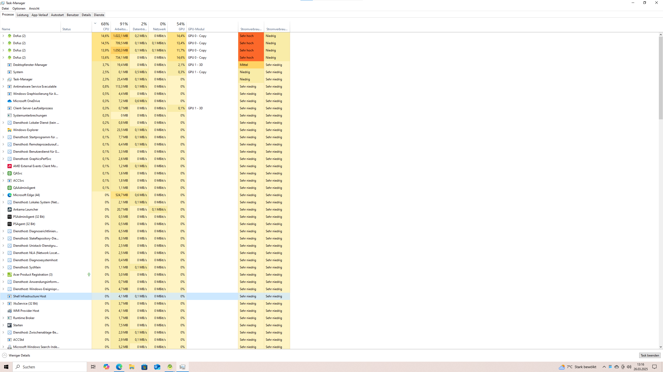Expand the Microsoft Edge (44) process group
This screenshot has height=372, width=663.
coord(3,195)
